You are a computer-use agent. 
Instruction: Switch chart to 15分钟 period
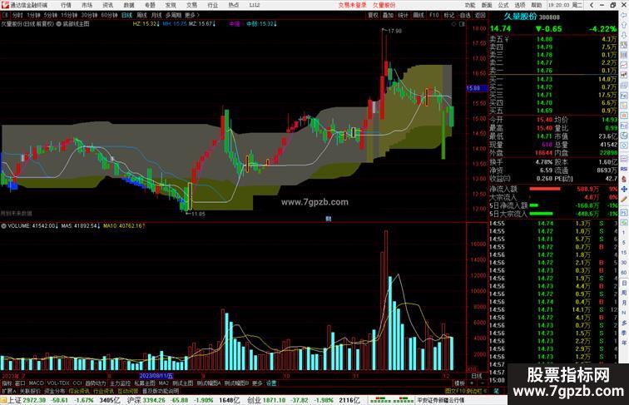point(69,15)
